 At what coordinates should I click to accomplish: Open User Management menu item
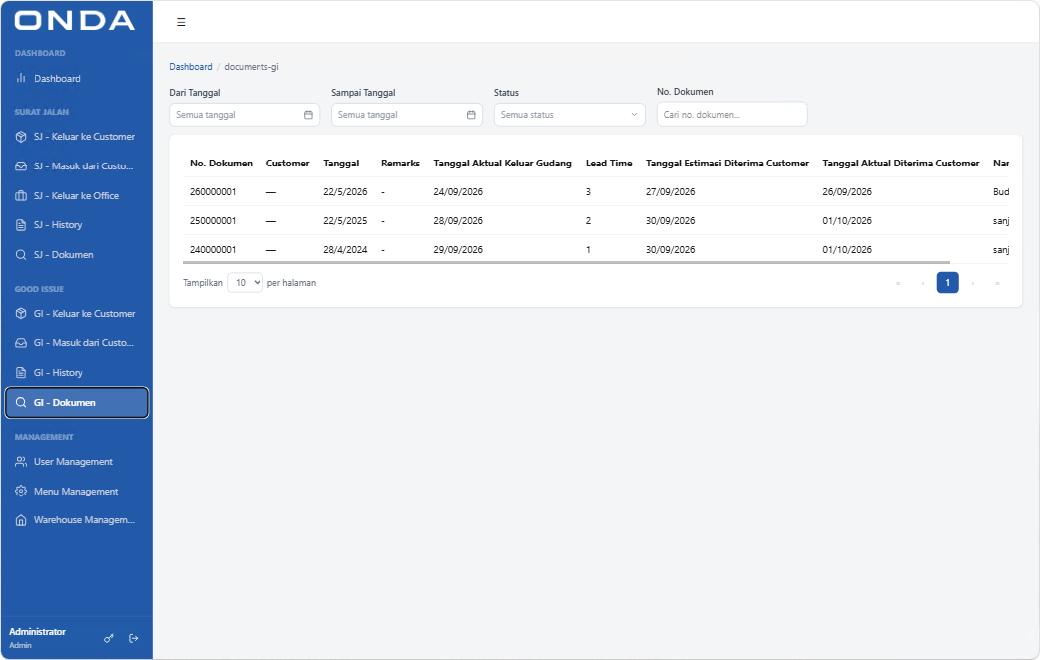[x=76, y=461]
